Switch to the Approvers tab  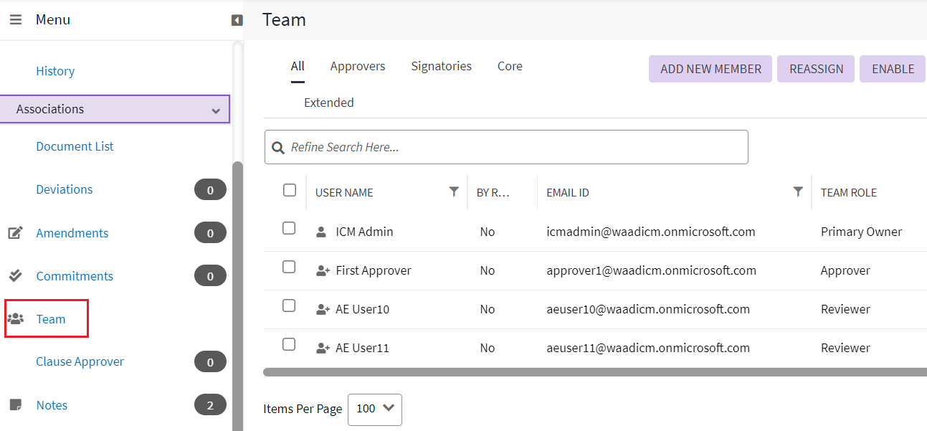click(358, 66)
